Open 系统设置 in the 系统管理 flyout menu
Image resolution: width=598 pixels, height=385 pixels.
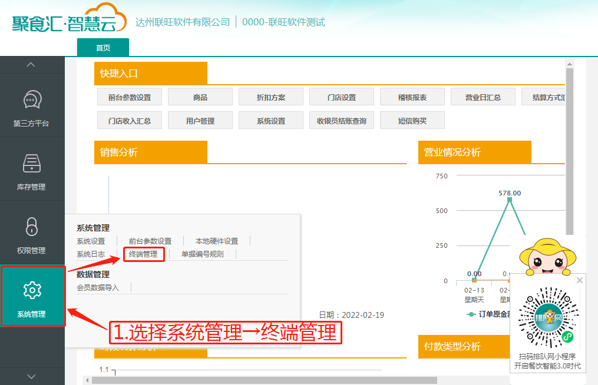click(x=91, y=241)
